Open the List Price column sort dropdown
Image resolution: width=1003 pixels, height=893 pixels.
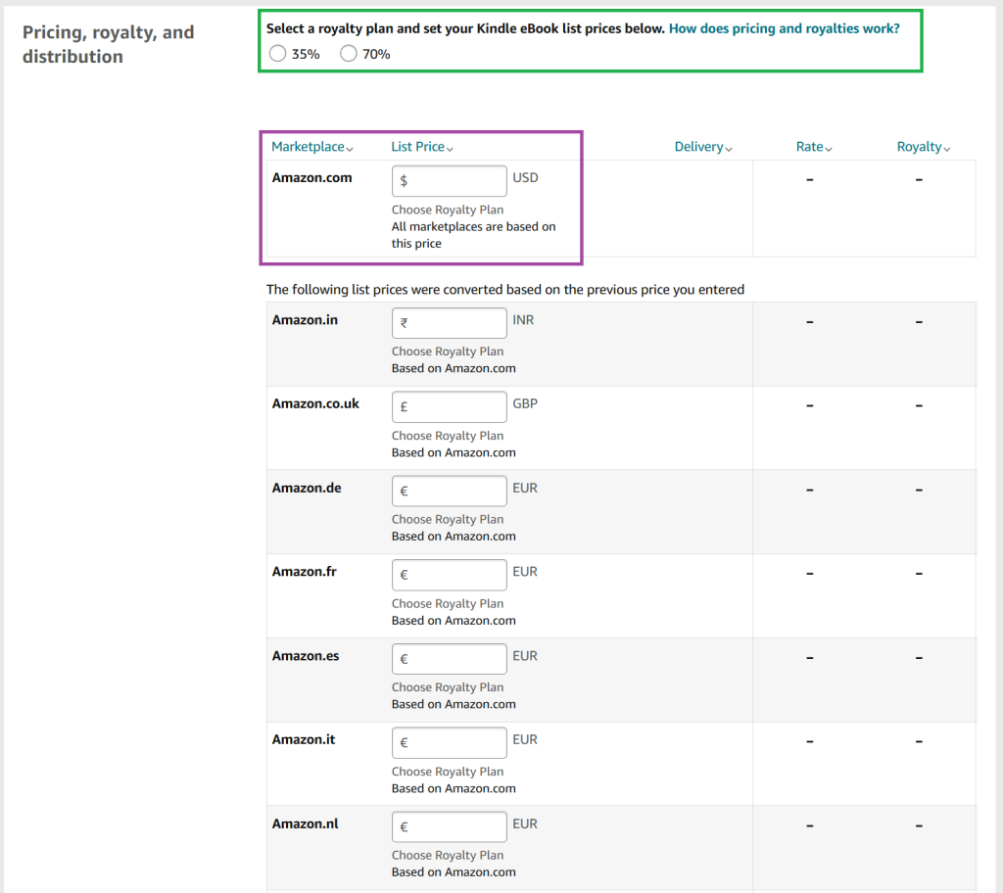(x=449, y=147)
